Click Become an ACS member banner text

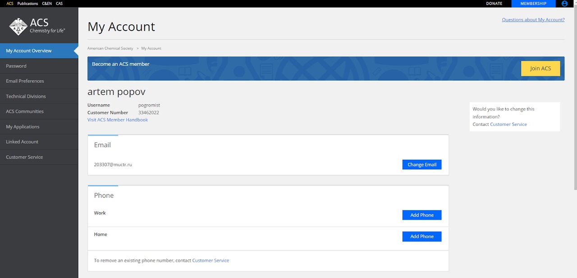[x=121, y=64]
